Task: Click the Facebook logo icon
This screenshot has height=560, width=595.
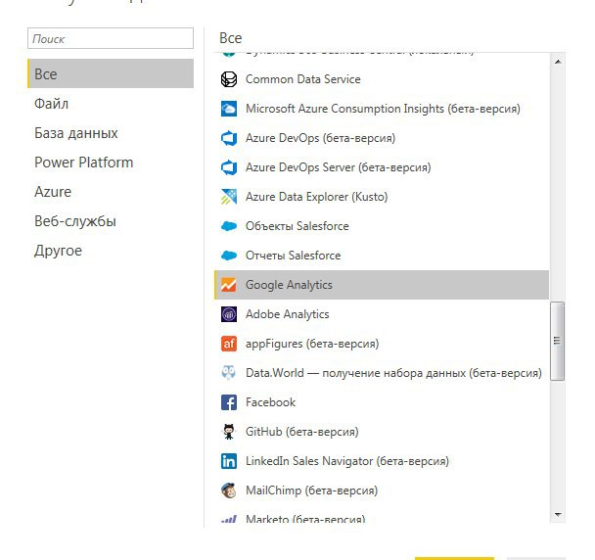Action: point(229,402)
